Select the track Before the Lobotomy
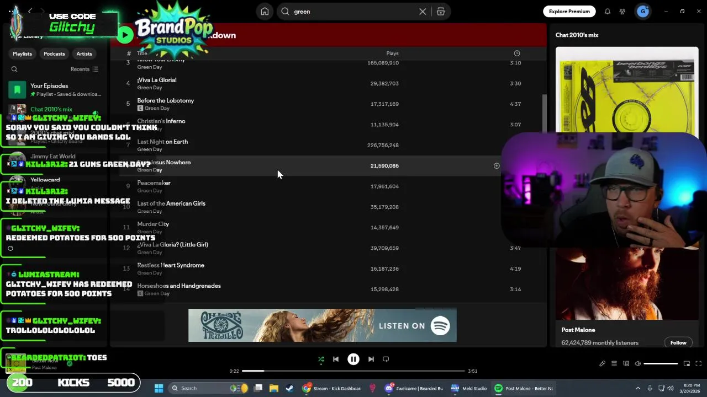The height and width of the screenshot is (397, 707). pos(165,100)
